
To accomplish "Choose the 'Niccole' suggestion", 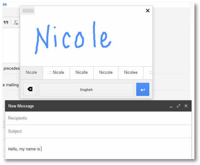I will [x=106, y=72].
